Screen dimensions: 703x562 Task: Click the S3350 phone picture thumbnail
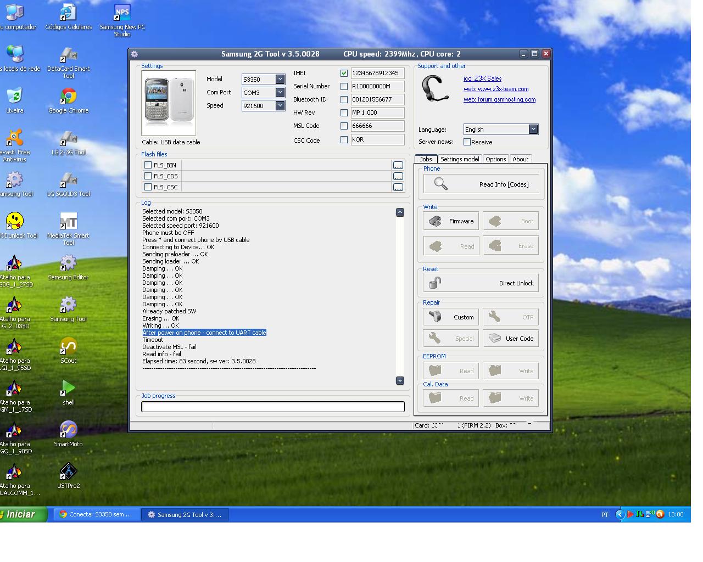169,102
